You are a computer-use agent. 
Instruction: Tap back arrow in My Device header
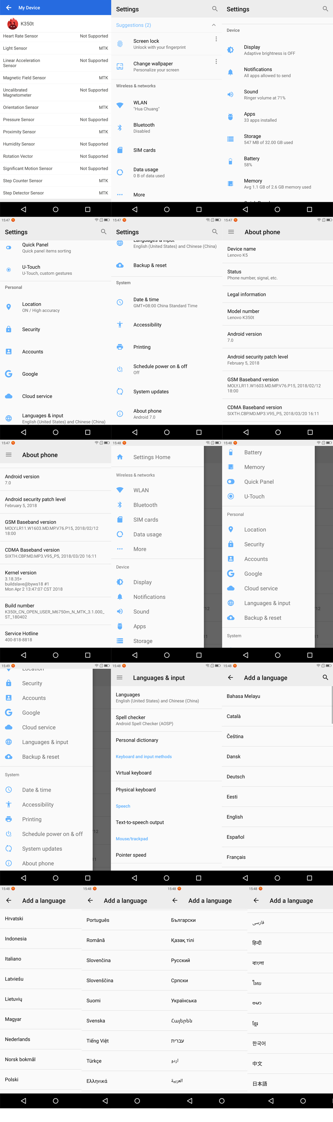click(x=9, y=8)
